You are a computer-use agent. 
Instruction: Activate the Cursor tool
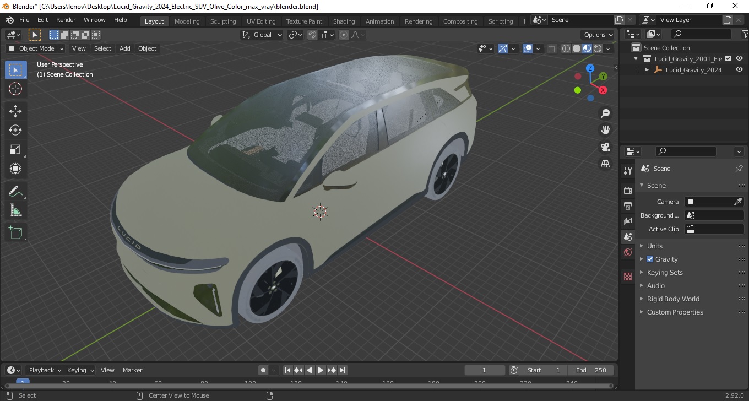pyautogui.click(x=15, y=89)
